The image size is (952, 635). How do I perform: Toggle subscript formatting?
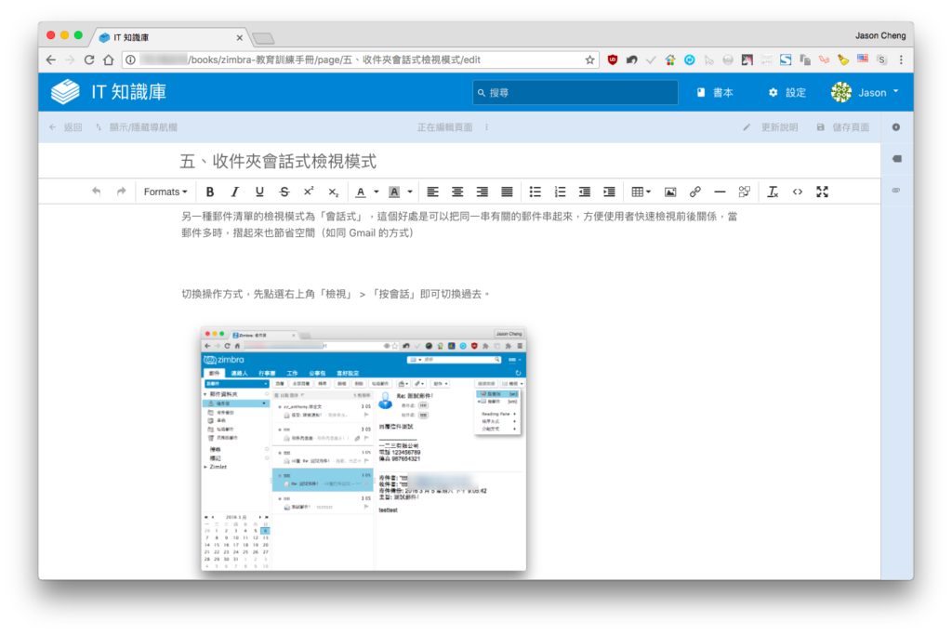pos(334,192)
